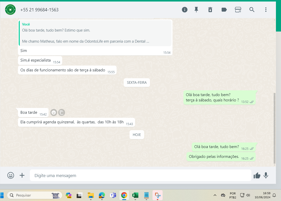Select message 'Ela cumprirá agenda quinzenal'
This screenshot has width=281, height=201.
pos(77,122)
